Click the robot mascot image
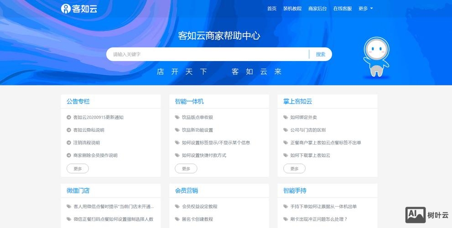The height and width of the screenshot is (228, 452). pos(376,57)
